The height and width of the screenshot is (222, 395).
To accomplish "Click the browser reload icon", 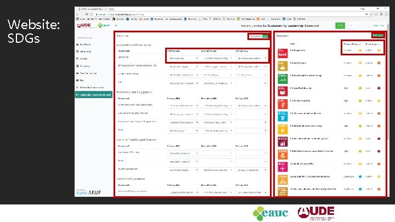I will coord(87,14).
